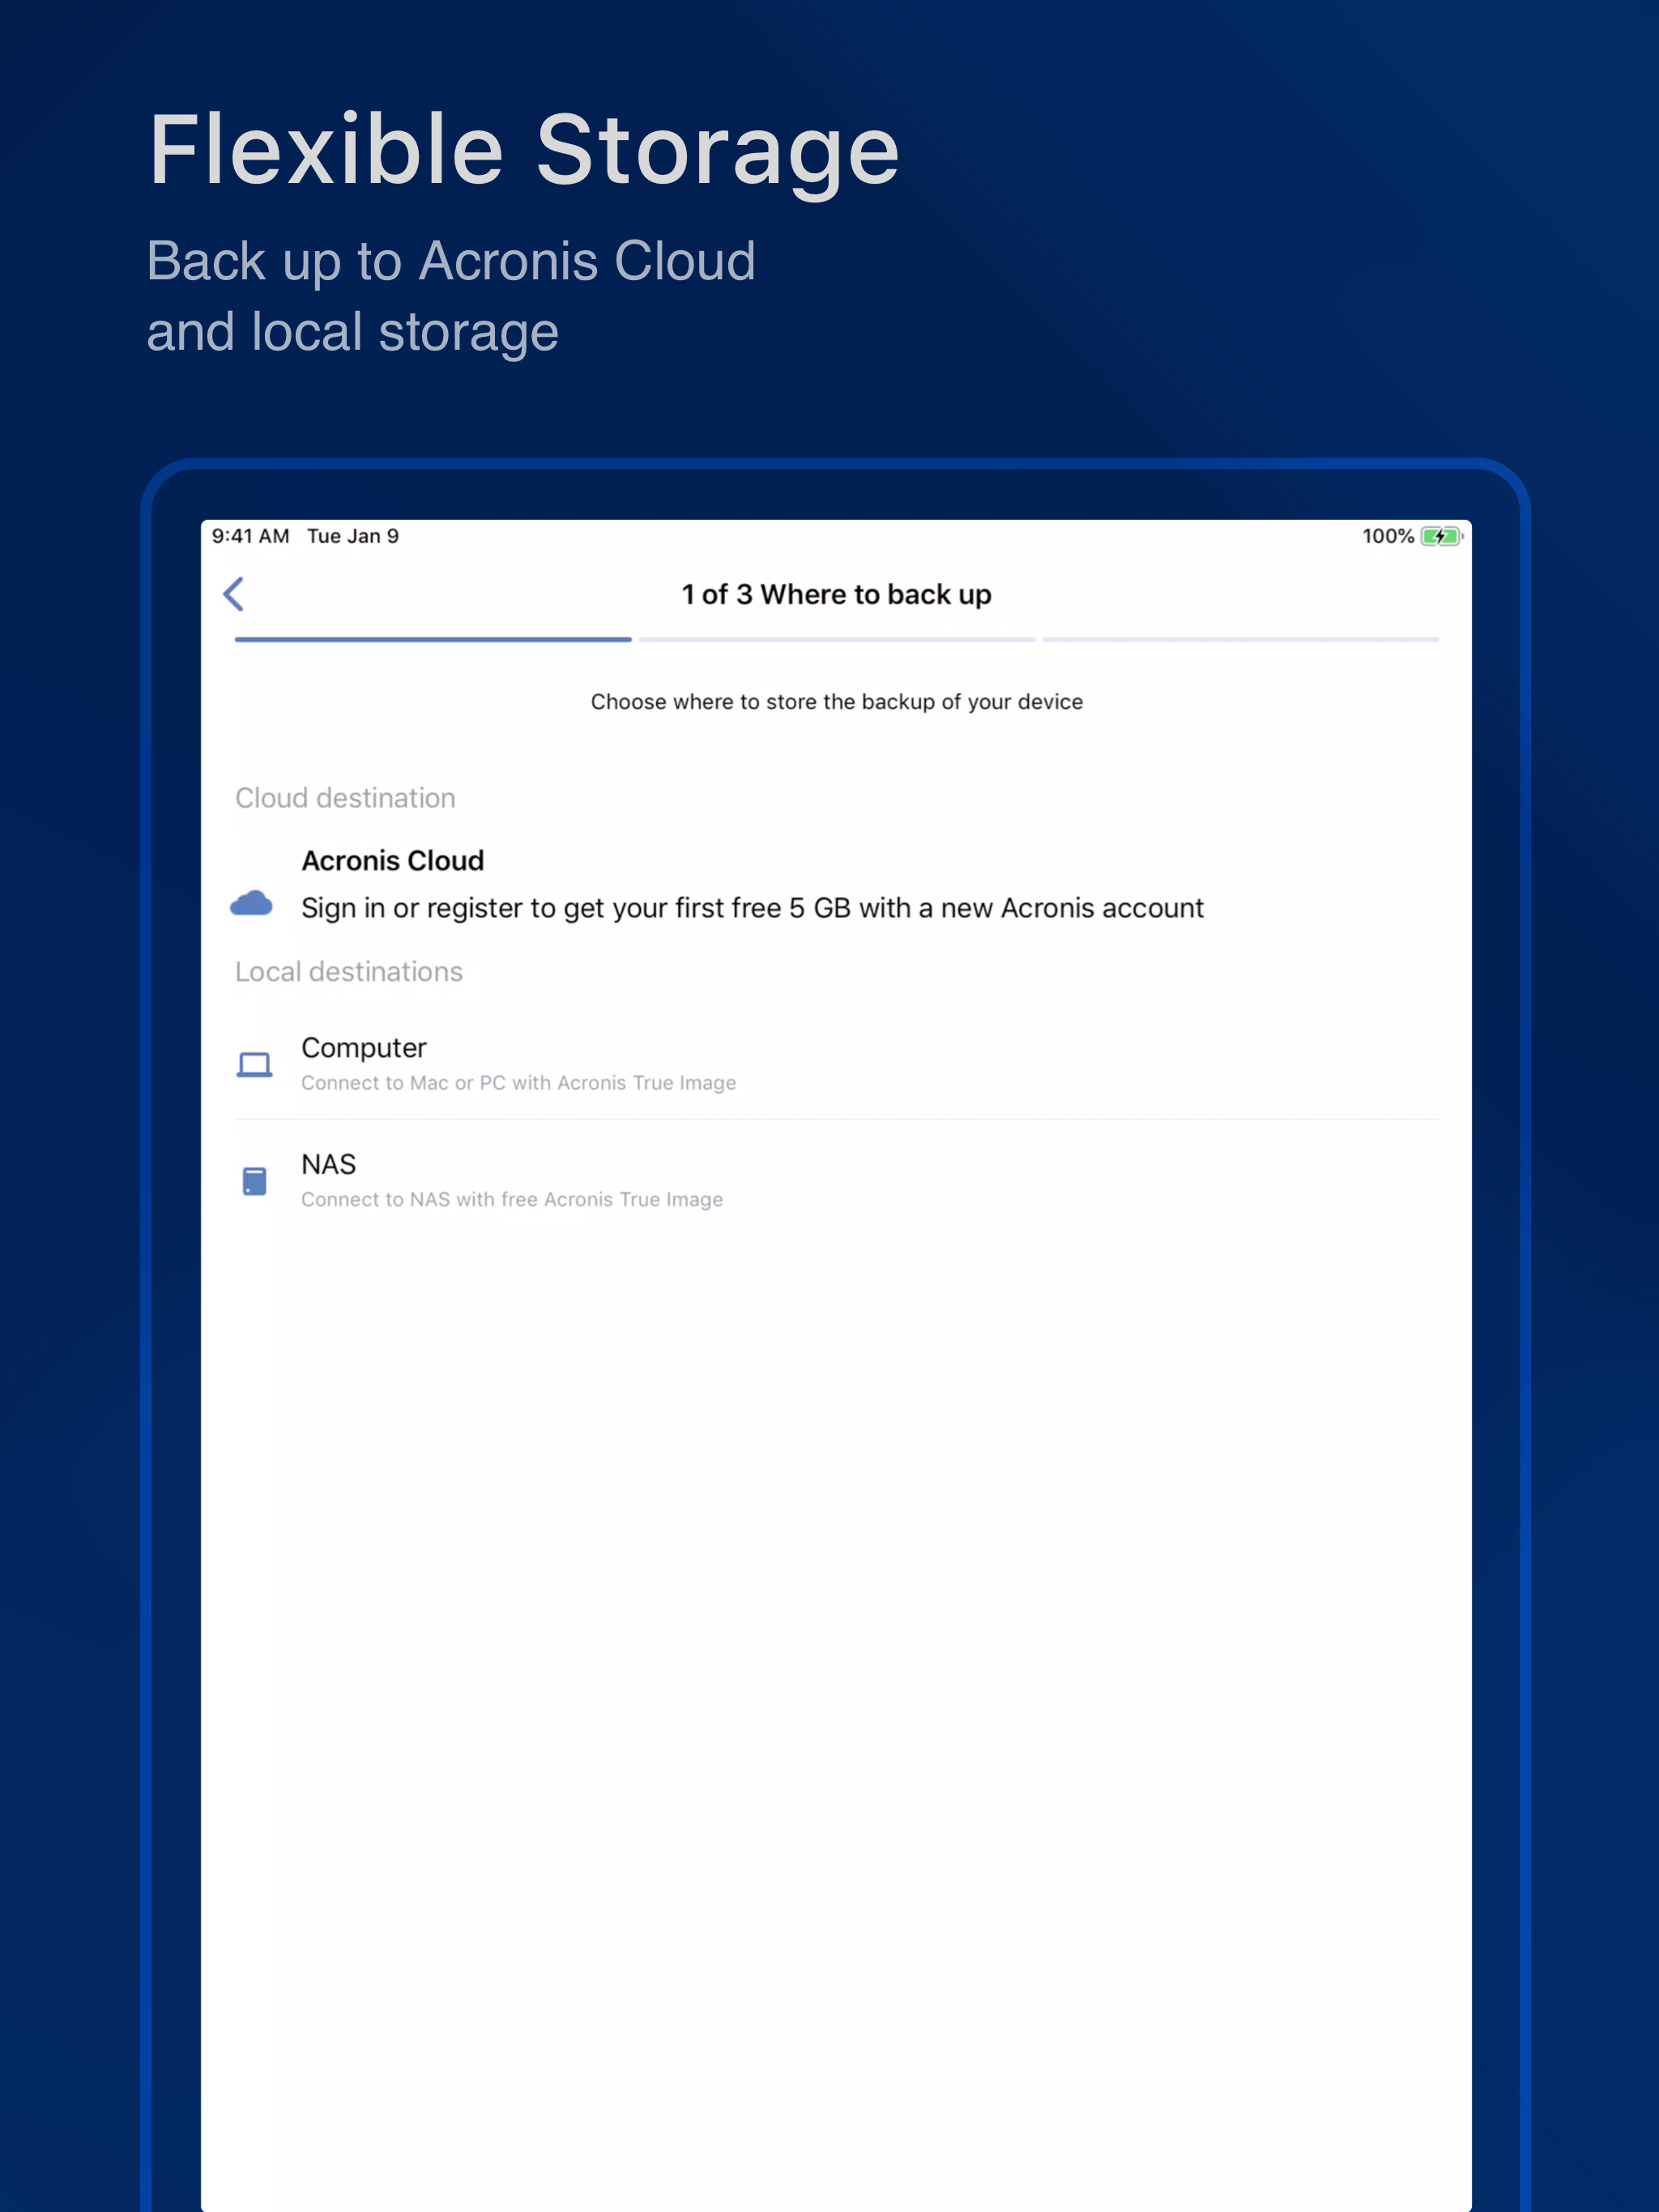The height and width of the screenshot is (2212, 1659).
Task: Click second progress step bar segment
Action: [x=837, y=639]
